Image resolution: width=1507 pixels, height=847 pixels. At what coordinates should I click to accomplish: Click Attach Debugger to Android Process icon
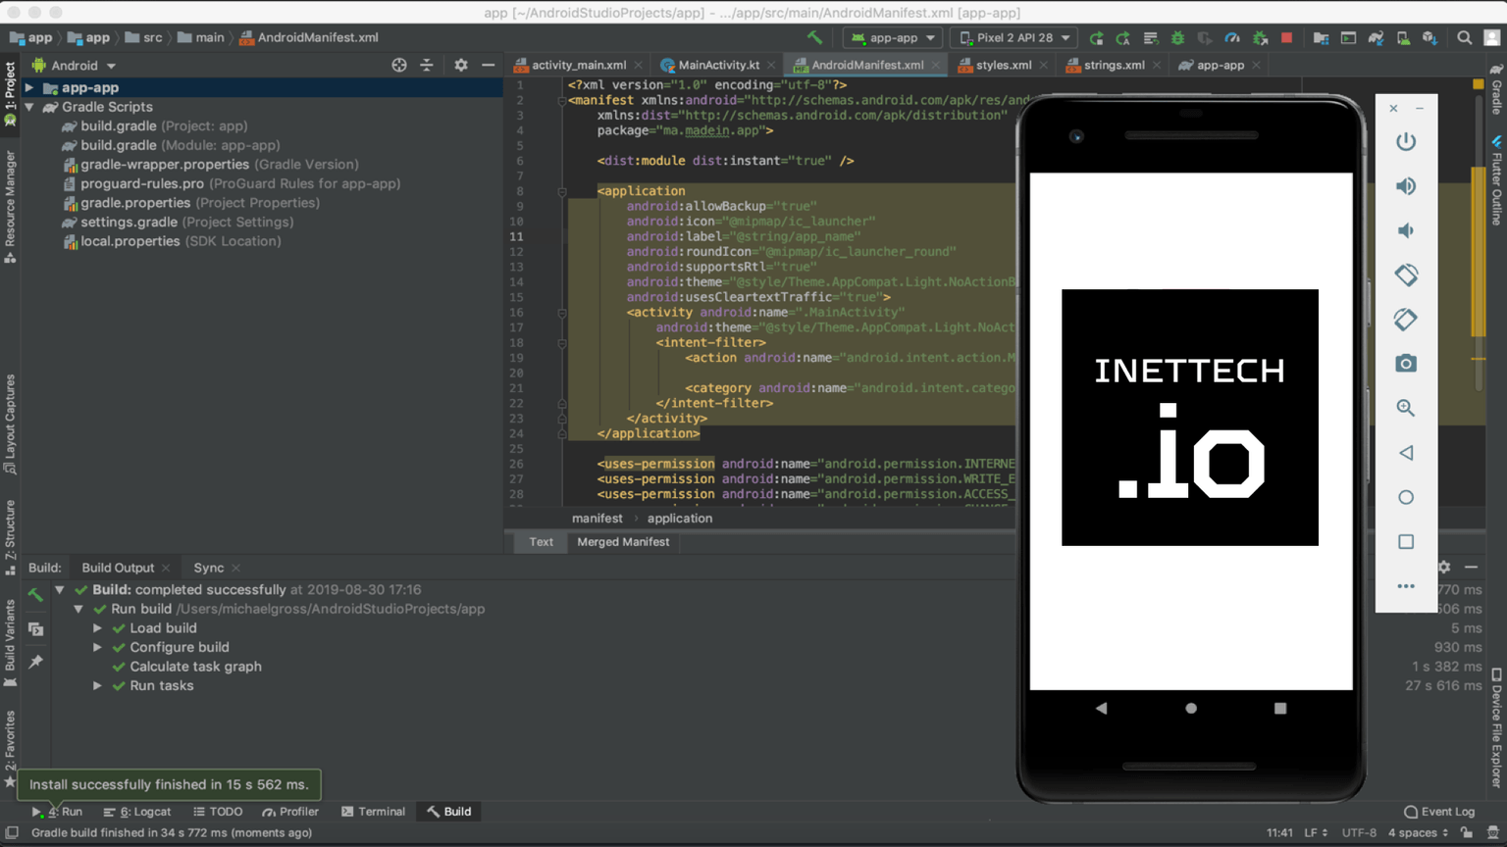[x=1261, y=38]
